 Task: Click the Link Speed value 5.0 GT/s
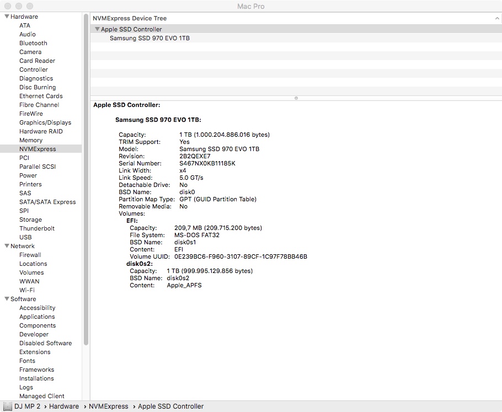191,178
